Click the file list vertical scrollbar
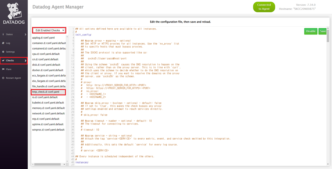 coord(67,99)
